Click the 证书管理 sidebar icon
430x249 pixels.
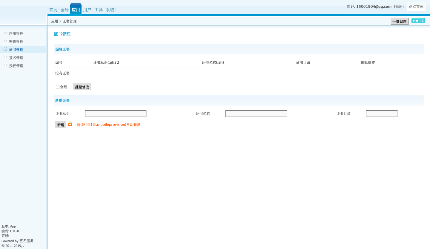click(x=5, y=49)
